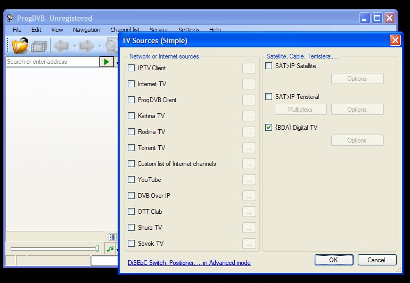This screenshot has height=283, width=410.
Task: Click the open folder icon in toolbar
Action: [x=19, y=46]
